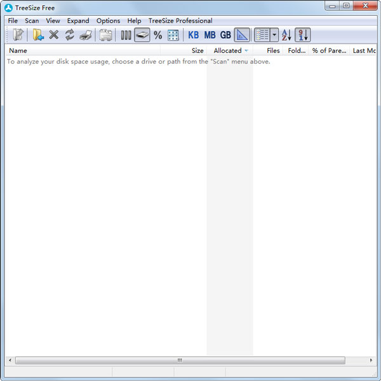Open the Expand menu

(78, 21)
